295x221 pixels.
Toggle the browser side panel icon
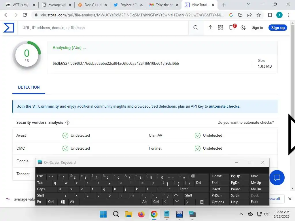click(x=270, y=15)
